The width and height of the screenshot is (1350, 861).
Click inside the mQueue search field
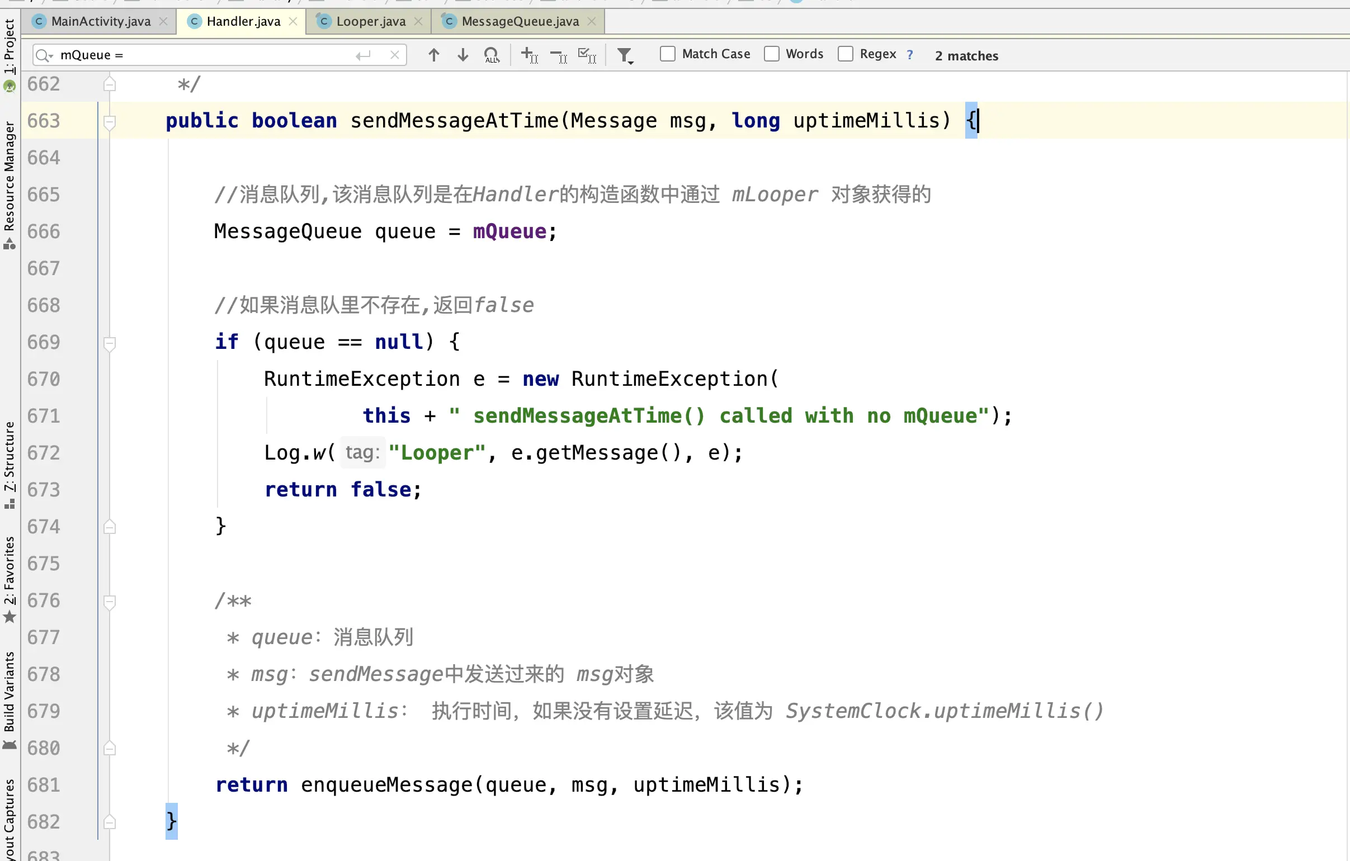(x=202, y=55)
